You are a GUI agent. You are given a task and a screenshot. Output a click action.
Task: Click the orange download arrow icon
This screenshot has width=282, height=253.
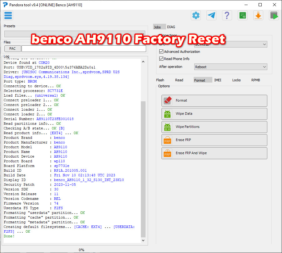point(258,16)
